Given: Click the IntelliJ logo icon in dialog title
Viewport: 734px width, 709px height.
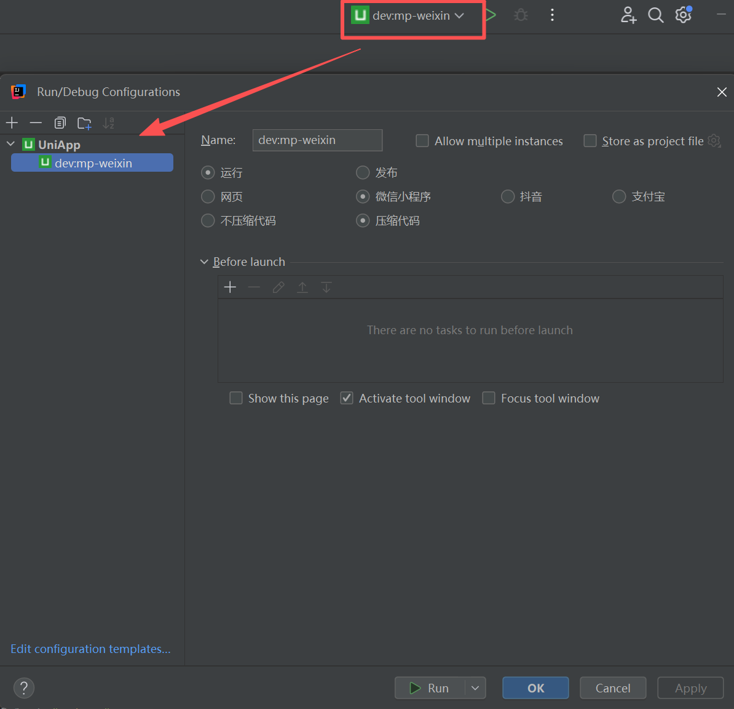Looking at the screenshot, I should [18, 91].
